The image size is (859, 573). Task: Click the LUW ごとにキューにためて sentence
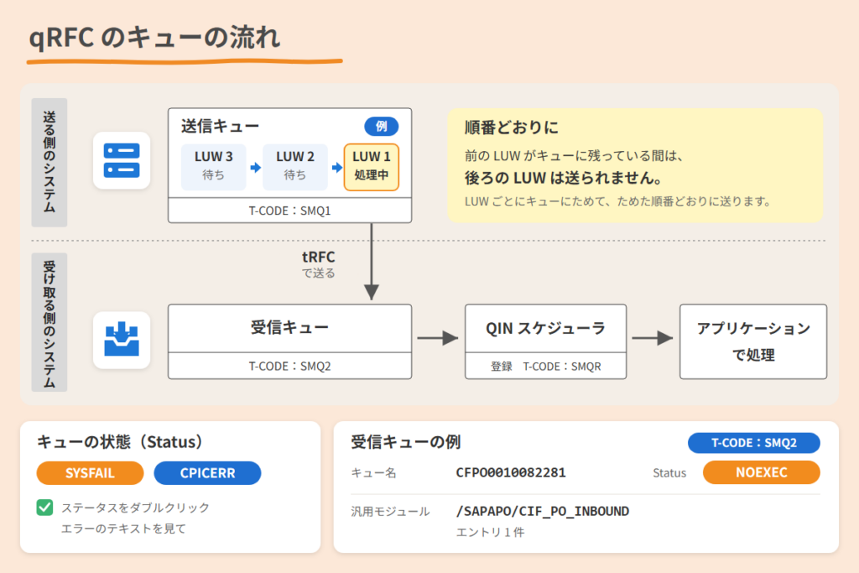(x=618, y=201)
